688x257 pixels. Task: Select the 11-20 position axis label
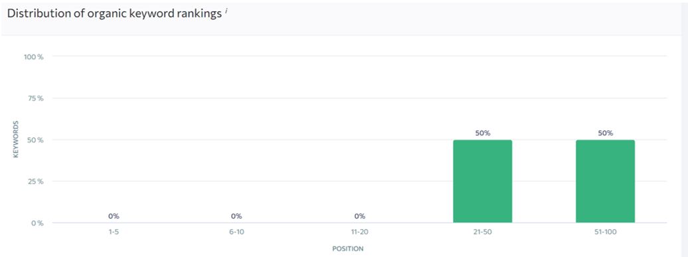[359, 232]
